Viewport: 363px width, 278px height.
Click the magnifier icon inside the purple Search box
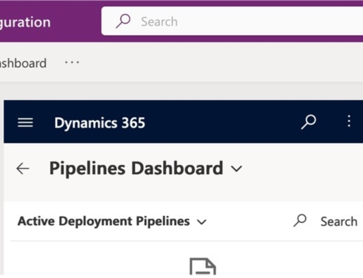(123, 21)
